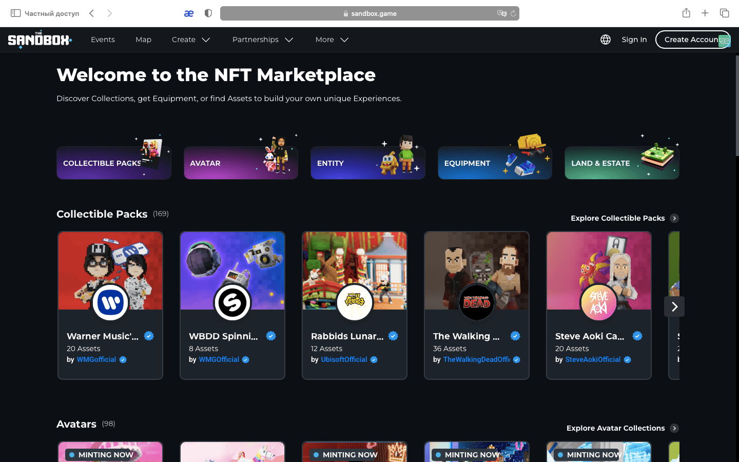Click the translate icon in address bar

tap(501, 13)
